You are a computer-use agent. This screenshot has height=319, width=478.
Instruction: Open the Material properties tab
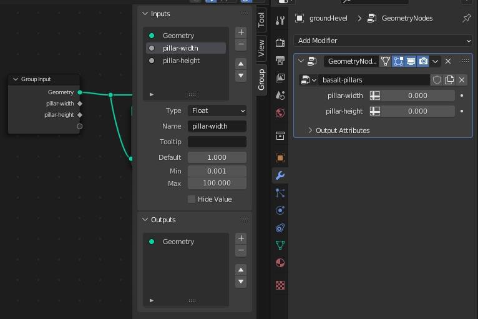[280, 263]
